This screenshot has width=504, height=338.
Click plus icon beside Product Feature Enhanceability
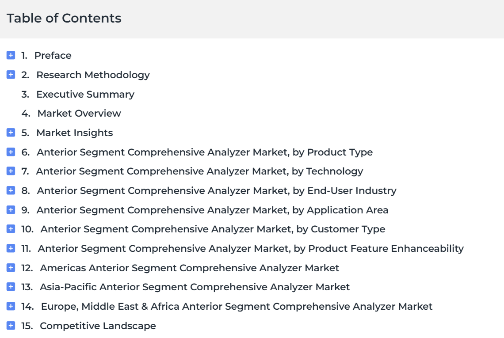coord(11,248)
